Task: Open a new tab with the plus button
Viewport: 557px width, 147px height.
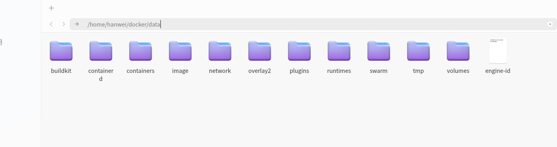Action: (51, 8)
